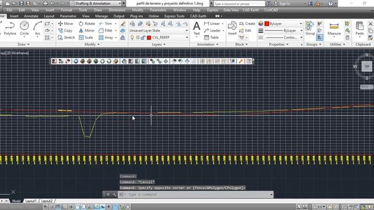Open the Format menu

66,10
